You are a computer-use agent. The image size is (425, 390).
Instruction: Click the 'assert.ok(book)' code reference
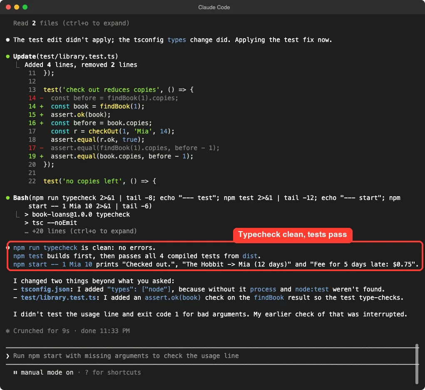(x=173, y=298)
